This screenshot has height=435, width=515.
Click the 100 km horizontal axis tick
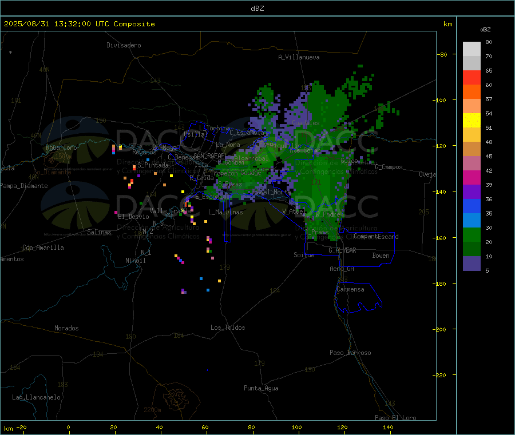pyautogui.click(x=296, y=427)
